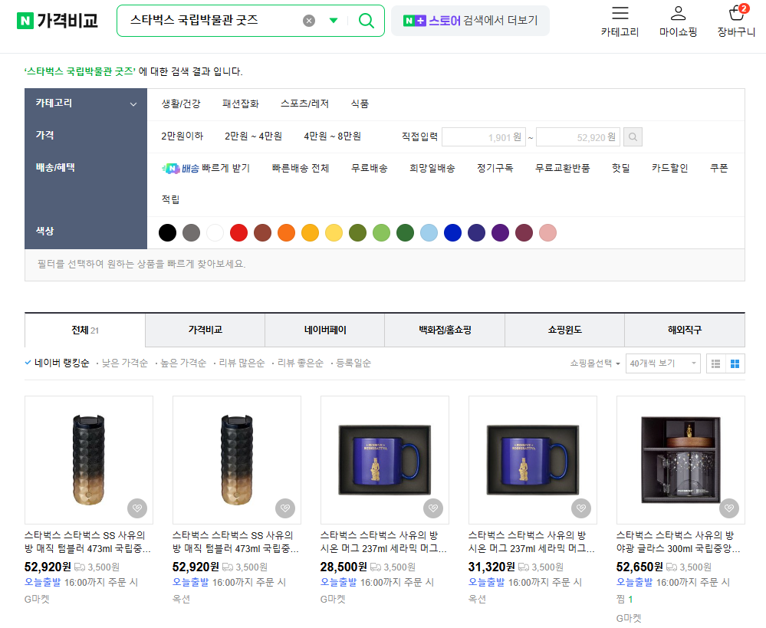Toggle 빠른배송 전체 filter
This screenshot has height=628, width=766.
click(x=301, y=168)
